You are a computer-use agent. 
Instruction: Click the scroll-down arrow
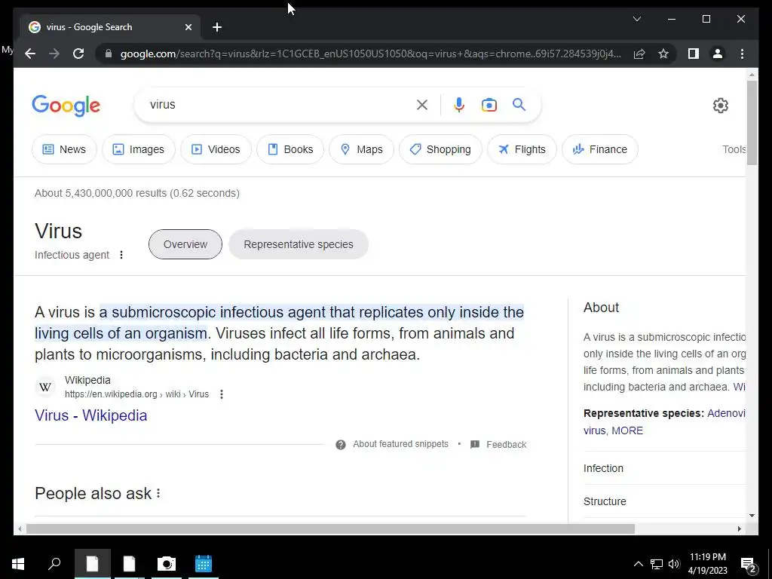tap(752, 516)
